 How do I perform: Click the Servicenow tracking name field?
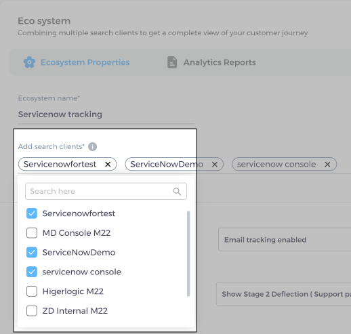[106, 114]
